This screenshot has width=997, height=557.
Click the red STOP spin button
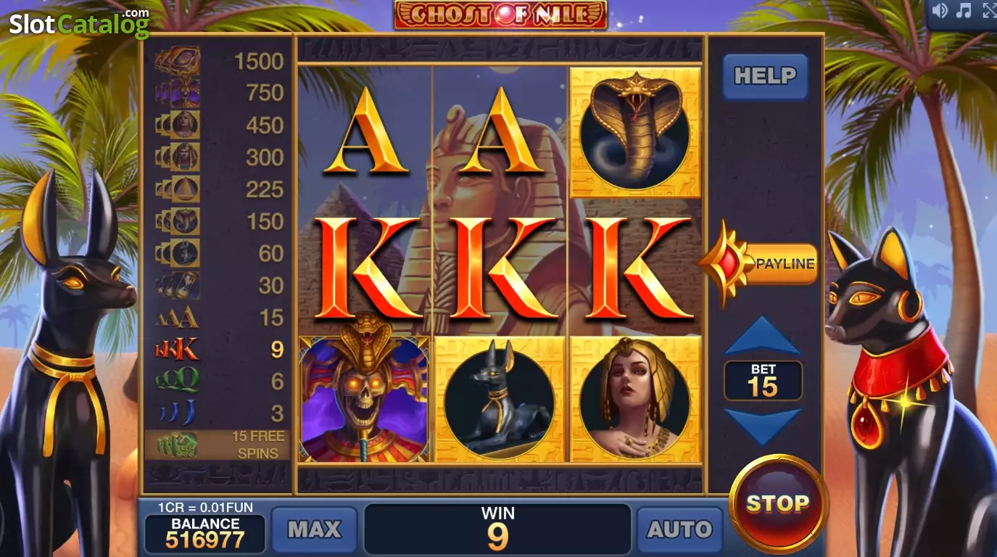778,504
